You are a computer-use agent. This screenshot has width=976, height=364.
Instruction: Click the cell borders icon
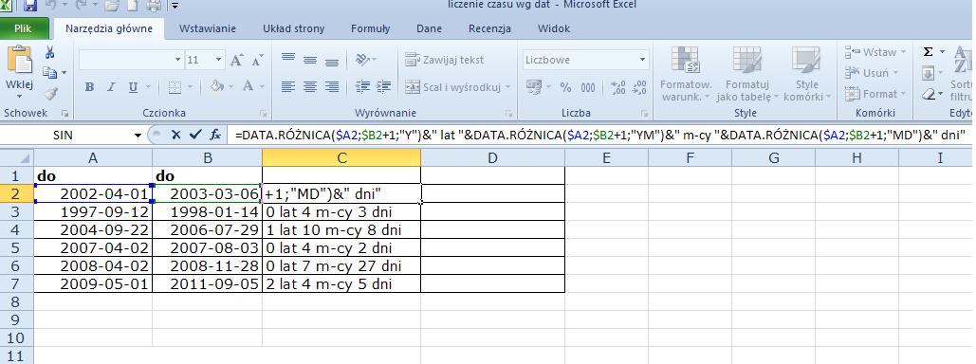pos(175,87)
